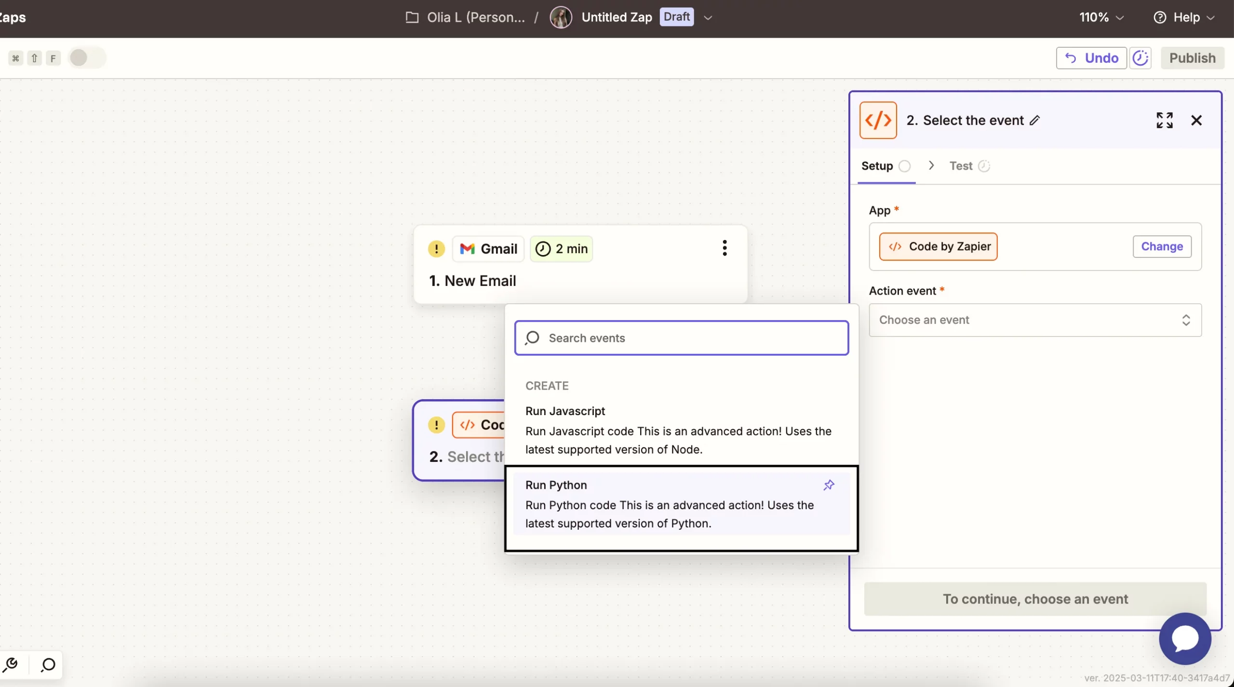Click the 2. Select the event heading

click(965, 121)
